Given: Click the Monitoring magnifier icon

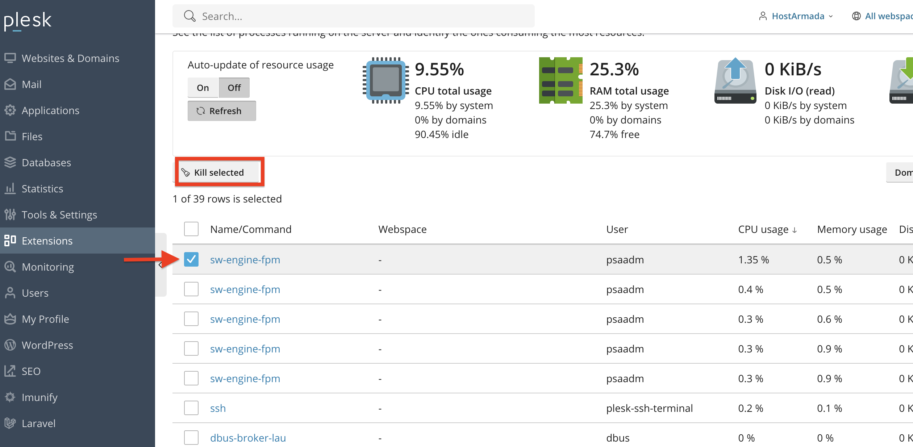Looking at the screenshot, I should (10, 267).
